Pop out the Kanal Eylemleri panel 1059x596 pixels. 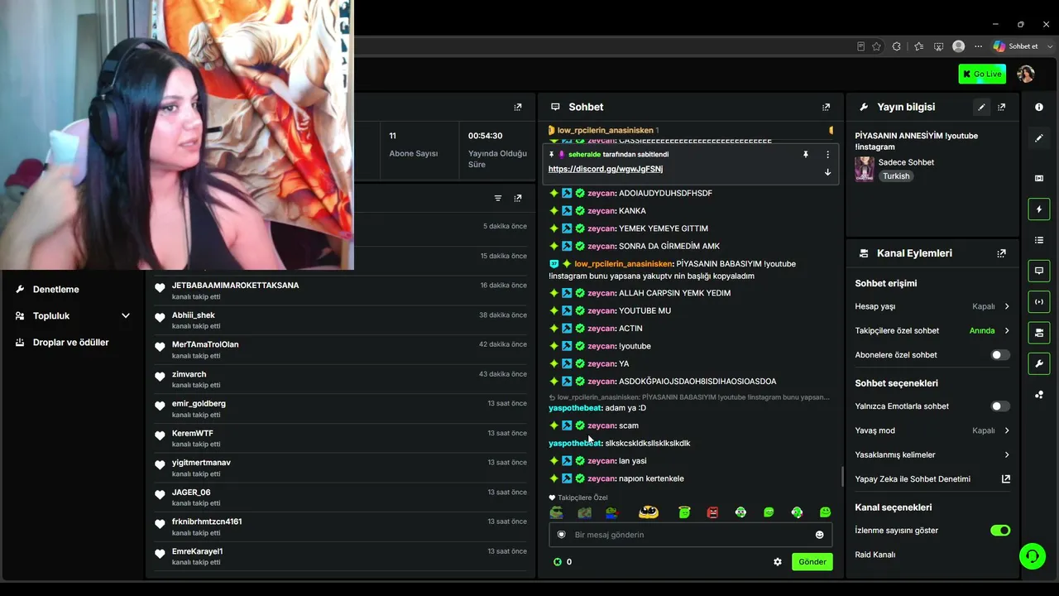1001,253
